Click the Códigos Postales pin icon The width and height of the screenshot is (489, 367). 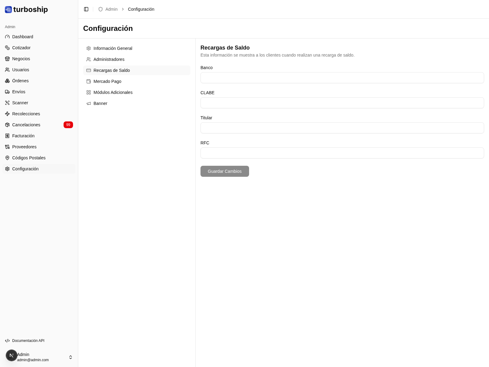point(7,158)
